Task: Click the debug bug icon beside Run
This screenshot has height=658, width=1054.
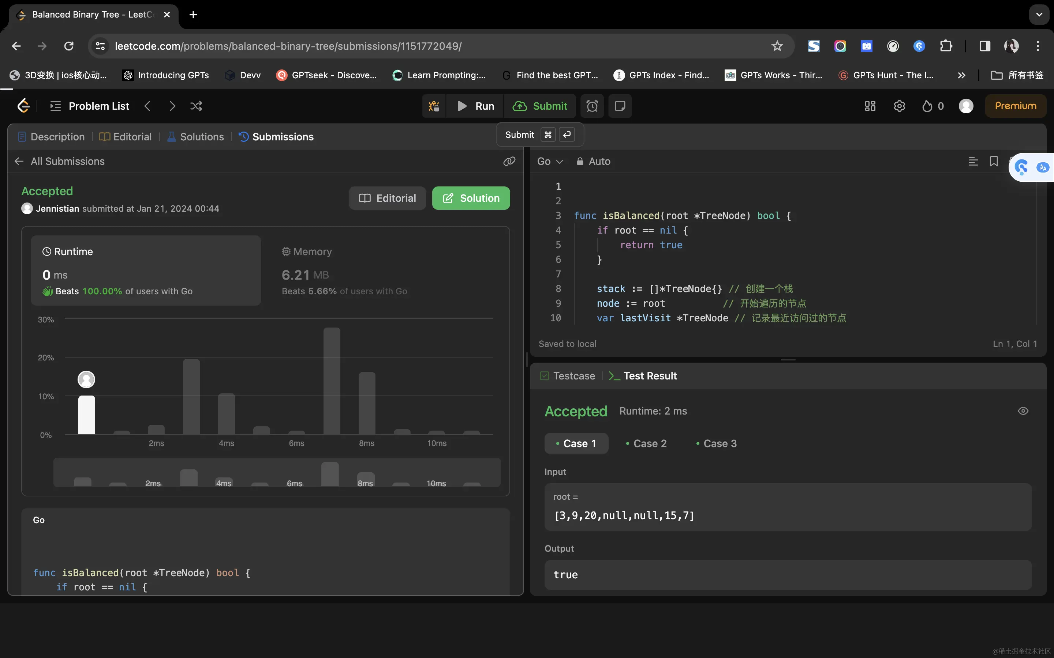Action: coord(434,106)
